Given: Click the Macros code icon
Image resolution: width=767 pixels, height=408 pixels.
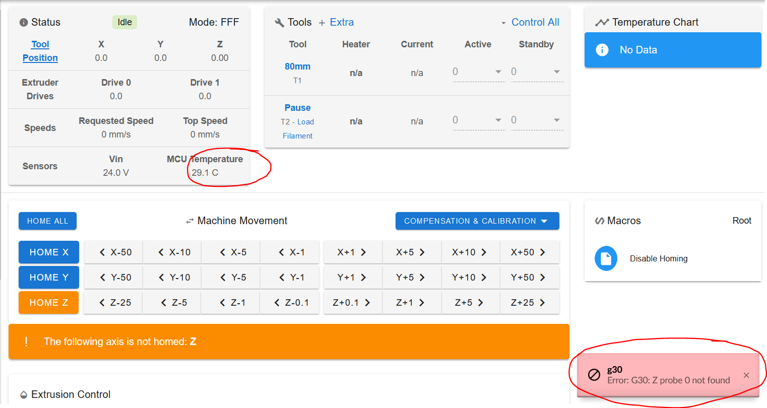Looking at the screenshot, I should coord(600,221).
